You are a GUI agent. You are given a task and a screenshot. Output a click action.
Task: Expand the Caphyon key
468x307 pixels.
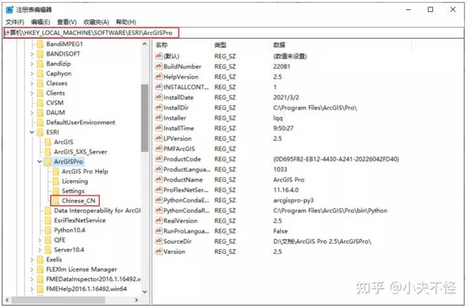pos(32,74)
